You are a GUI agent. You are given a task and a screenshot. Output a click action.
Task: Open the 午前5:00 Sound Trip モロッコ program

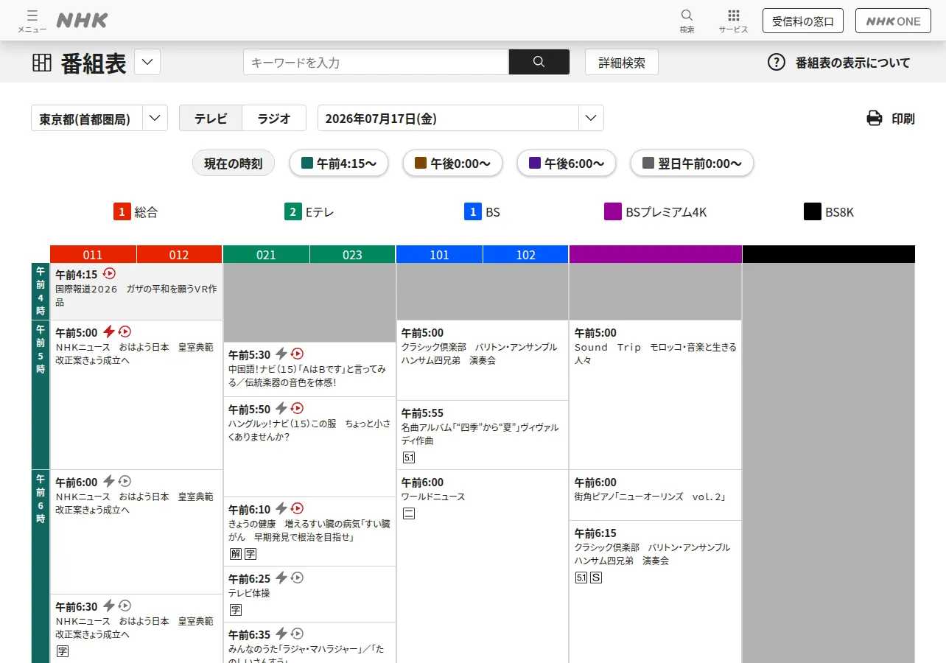656,395
